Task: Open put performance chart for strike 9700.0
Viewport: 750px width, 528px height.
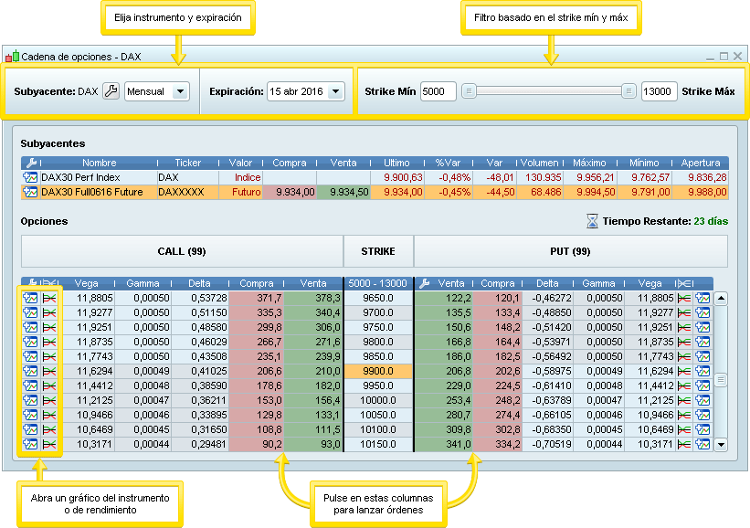Action: (684, 312)
